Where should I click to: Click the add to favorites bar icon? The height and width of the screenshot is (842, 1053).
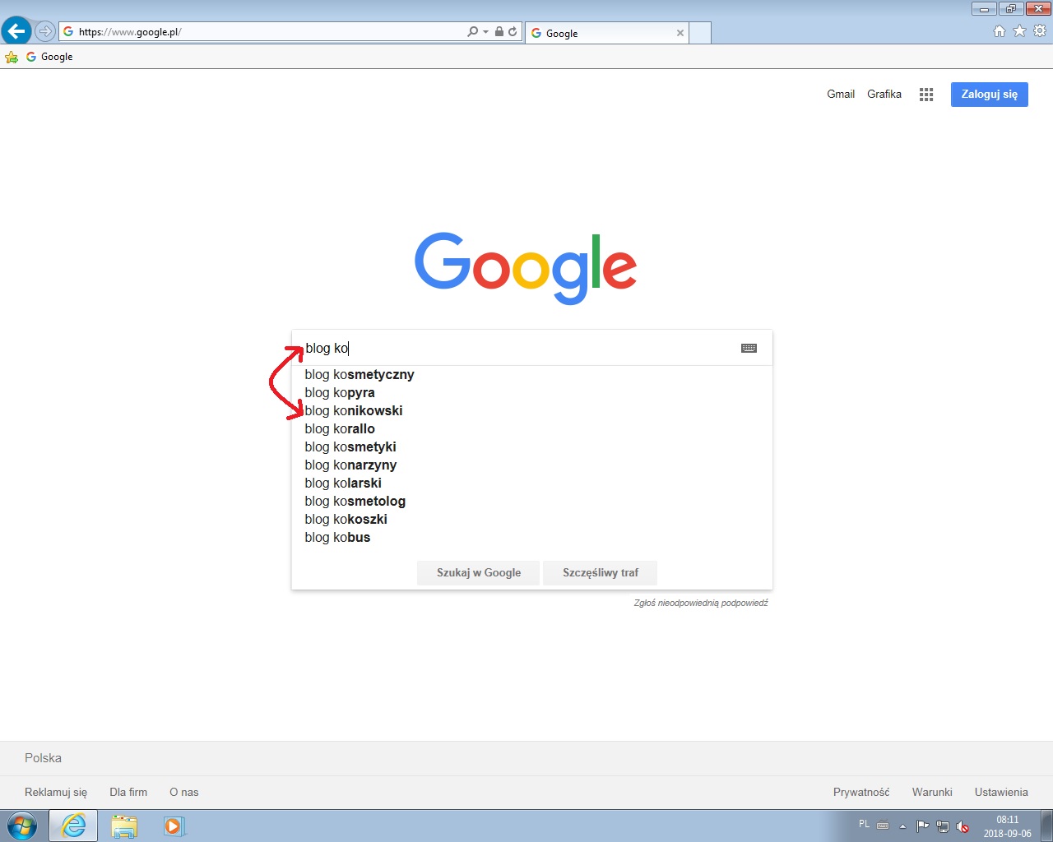tap(12, 57)
